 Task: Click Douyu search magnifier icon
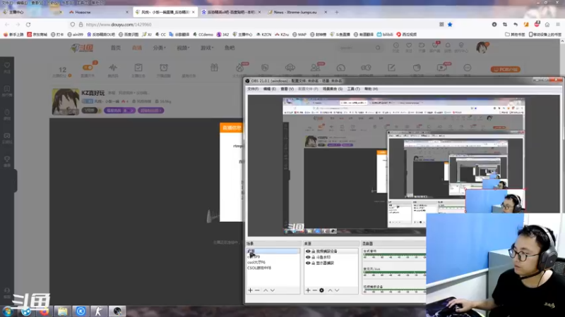click(378, 48)
